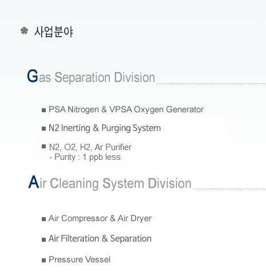
Task: Select Air Cleaning System Division heading
Action: pos(110,183)
